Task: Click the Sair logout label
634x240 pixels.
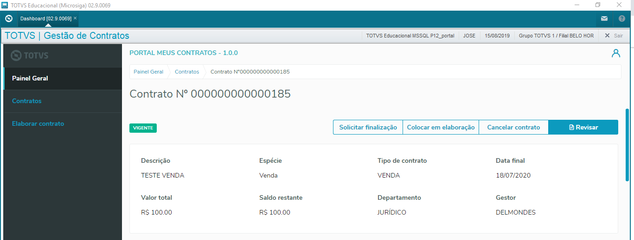Action: 618,36
